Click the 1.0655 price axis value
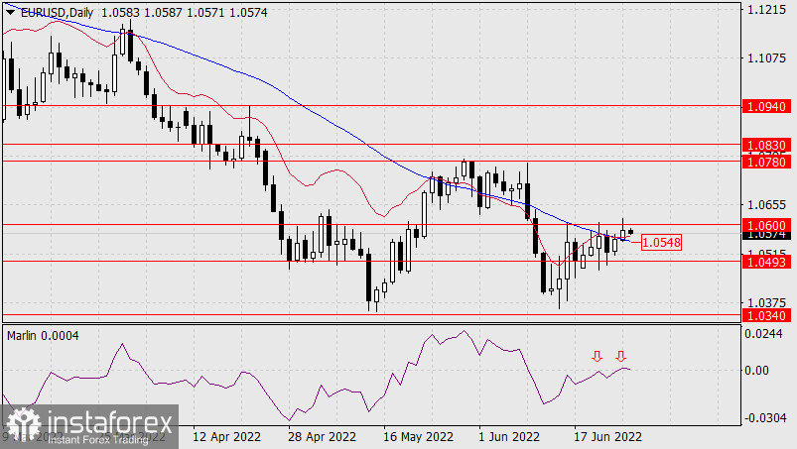797x449 pixels. tap(766, 205)
